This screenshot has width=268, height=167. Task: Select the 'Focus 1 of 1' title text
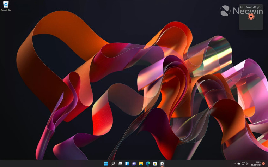[251, 7]
